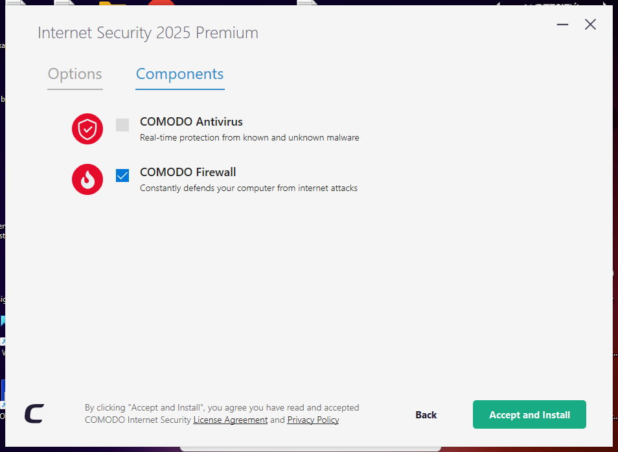Image resolution: width=618 pixels, height=452 pixels.
Task: Open the License Agreement link
Action: click(x=231, y=420)
